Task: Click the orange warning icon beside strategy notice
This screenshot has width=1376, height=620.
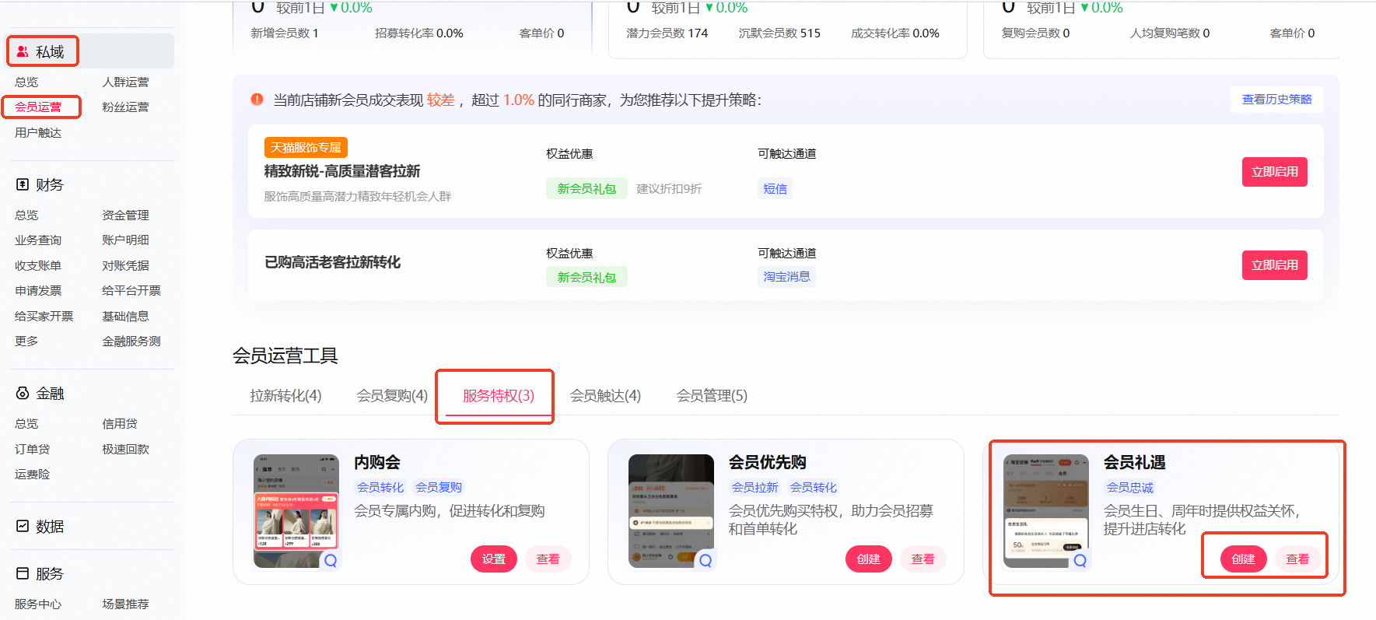Action: click(257, 100)
